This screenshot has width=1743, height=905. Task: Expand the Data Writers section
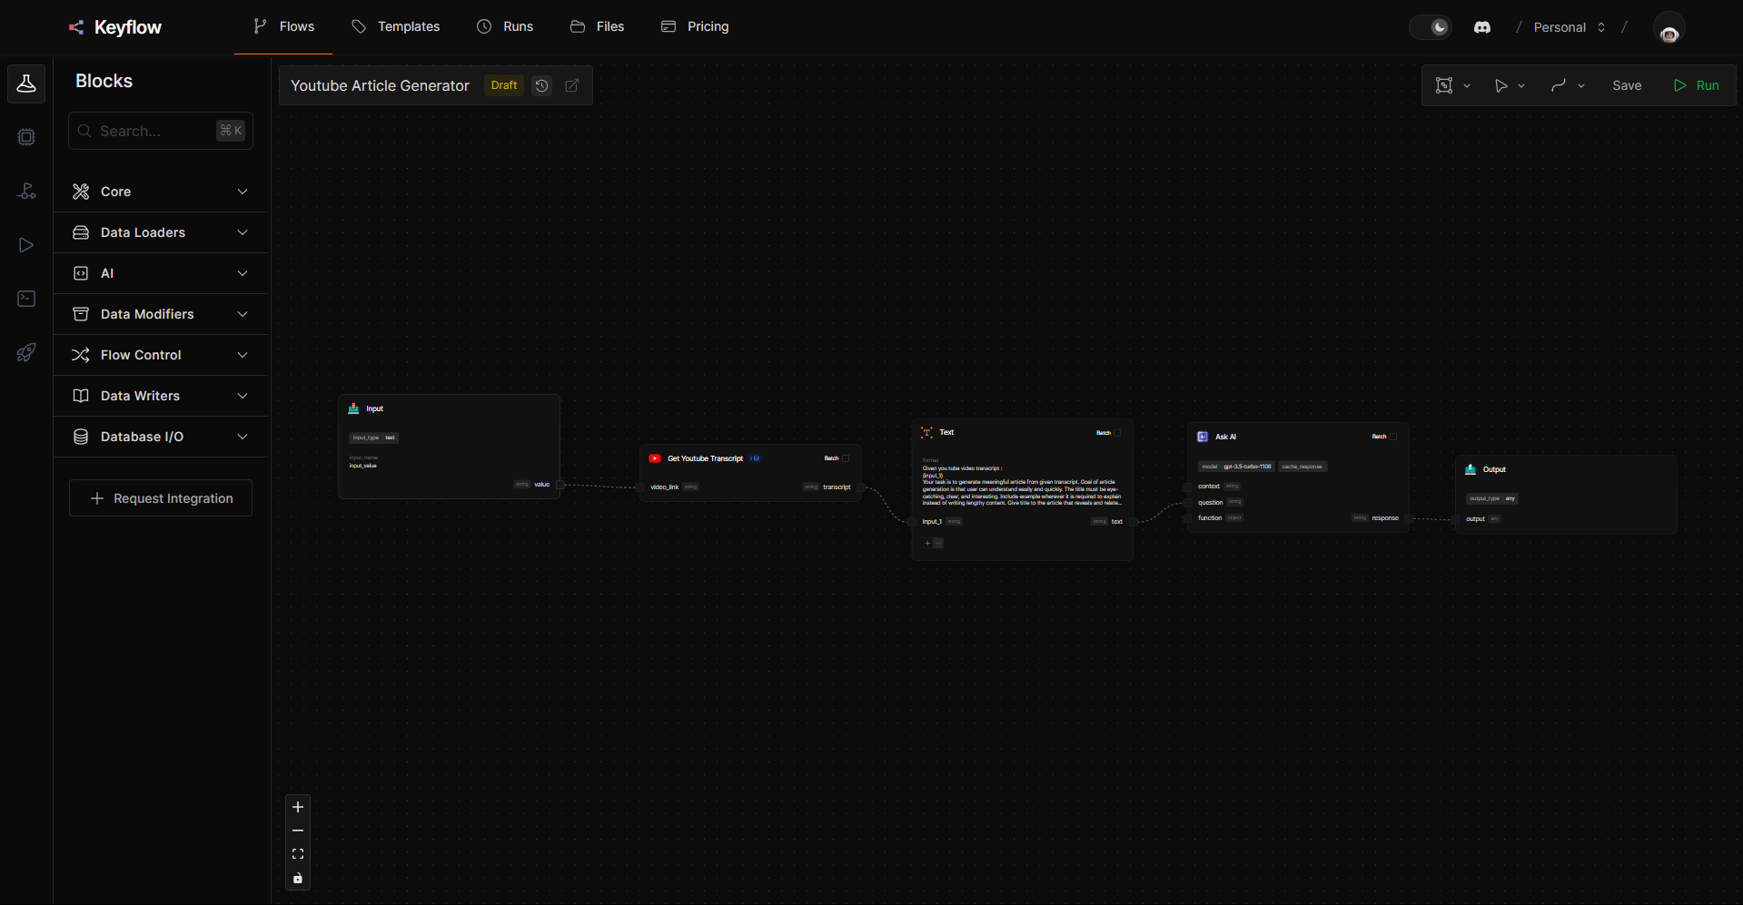(x=161, y=396)
